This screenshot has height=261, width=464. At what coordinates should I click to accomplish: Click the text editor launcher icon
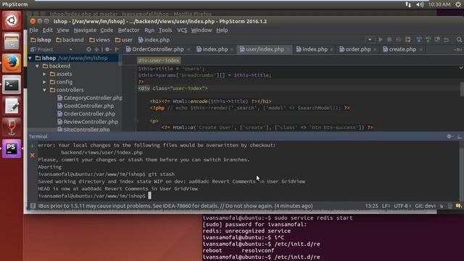[12, 106]
